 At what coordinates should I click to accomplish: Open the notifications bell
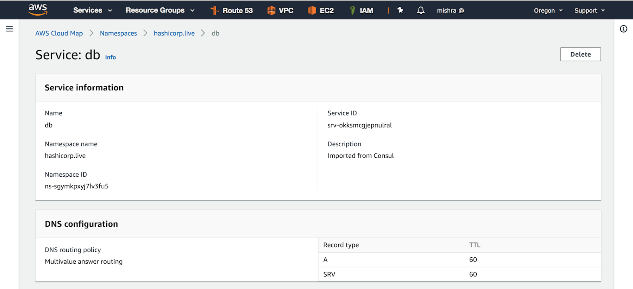421,10
